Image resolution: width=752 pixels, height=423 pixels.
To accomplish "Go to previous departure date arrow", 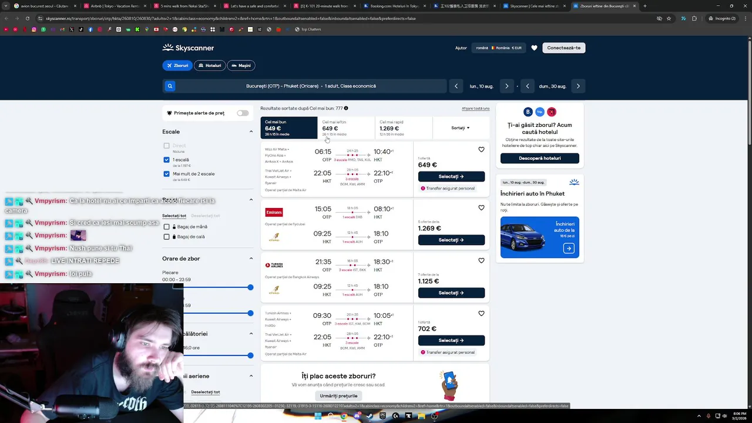I will (456, 86).
